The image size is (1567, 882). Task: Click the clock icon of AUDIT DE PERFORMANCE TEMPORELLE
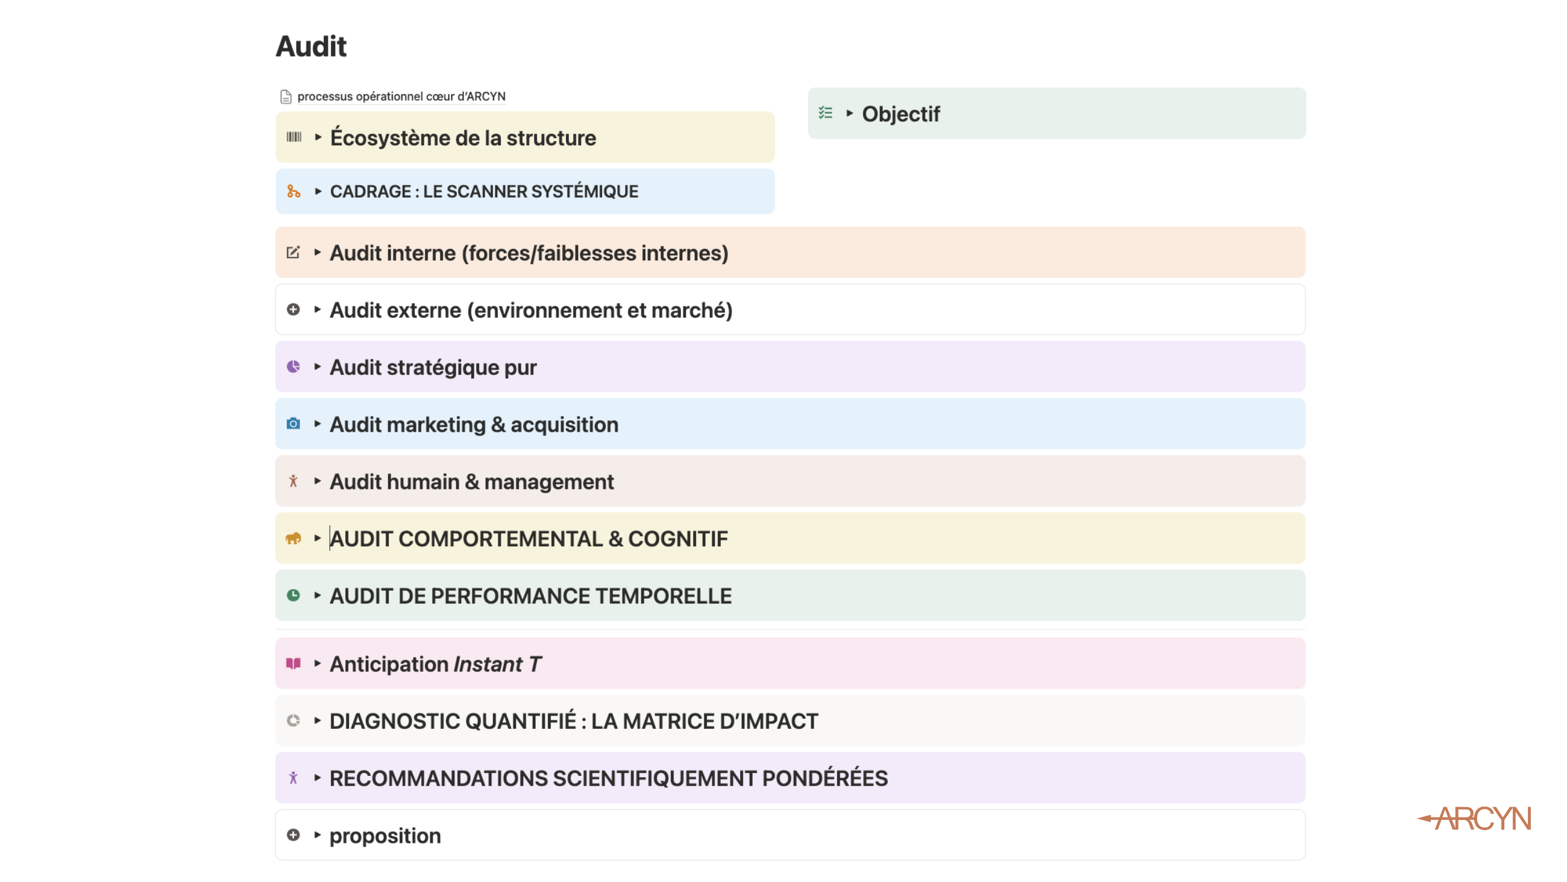(x=295, y=595)
